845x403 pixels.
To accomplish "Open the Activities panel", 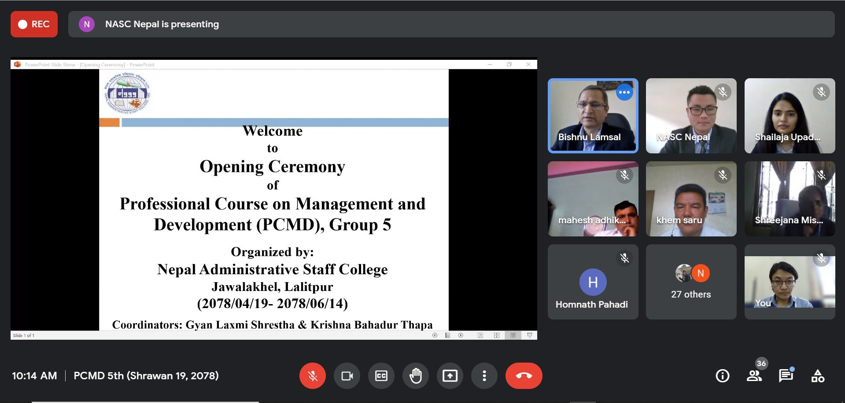I will click(818, 376).
